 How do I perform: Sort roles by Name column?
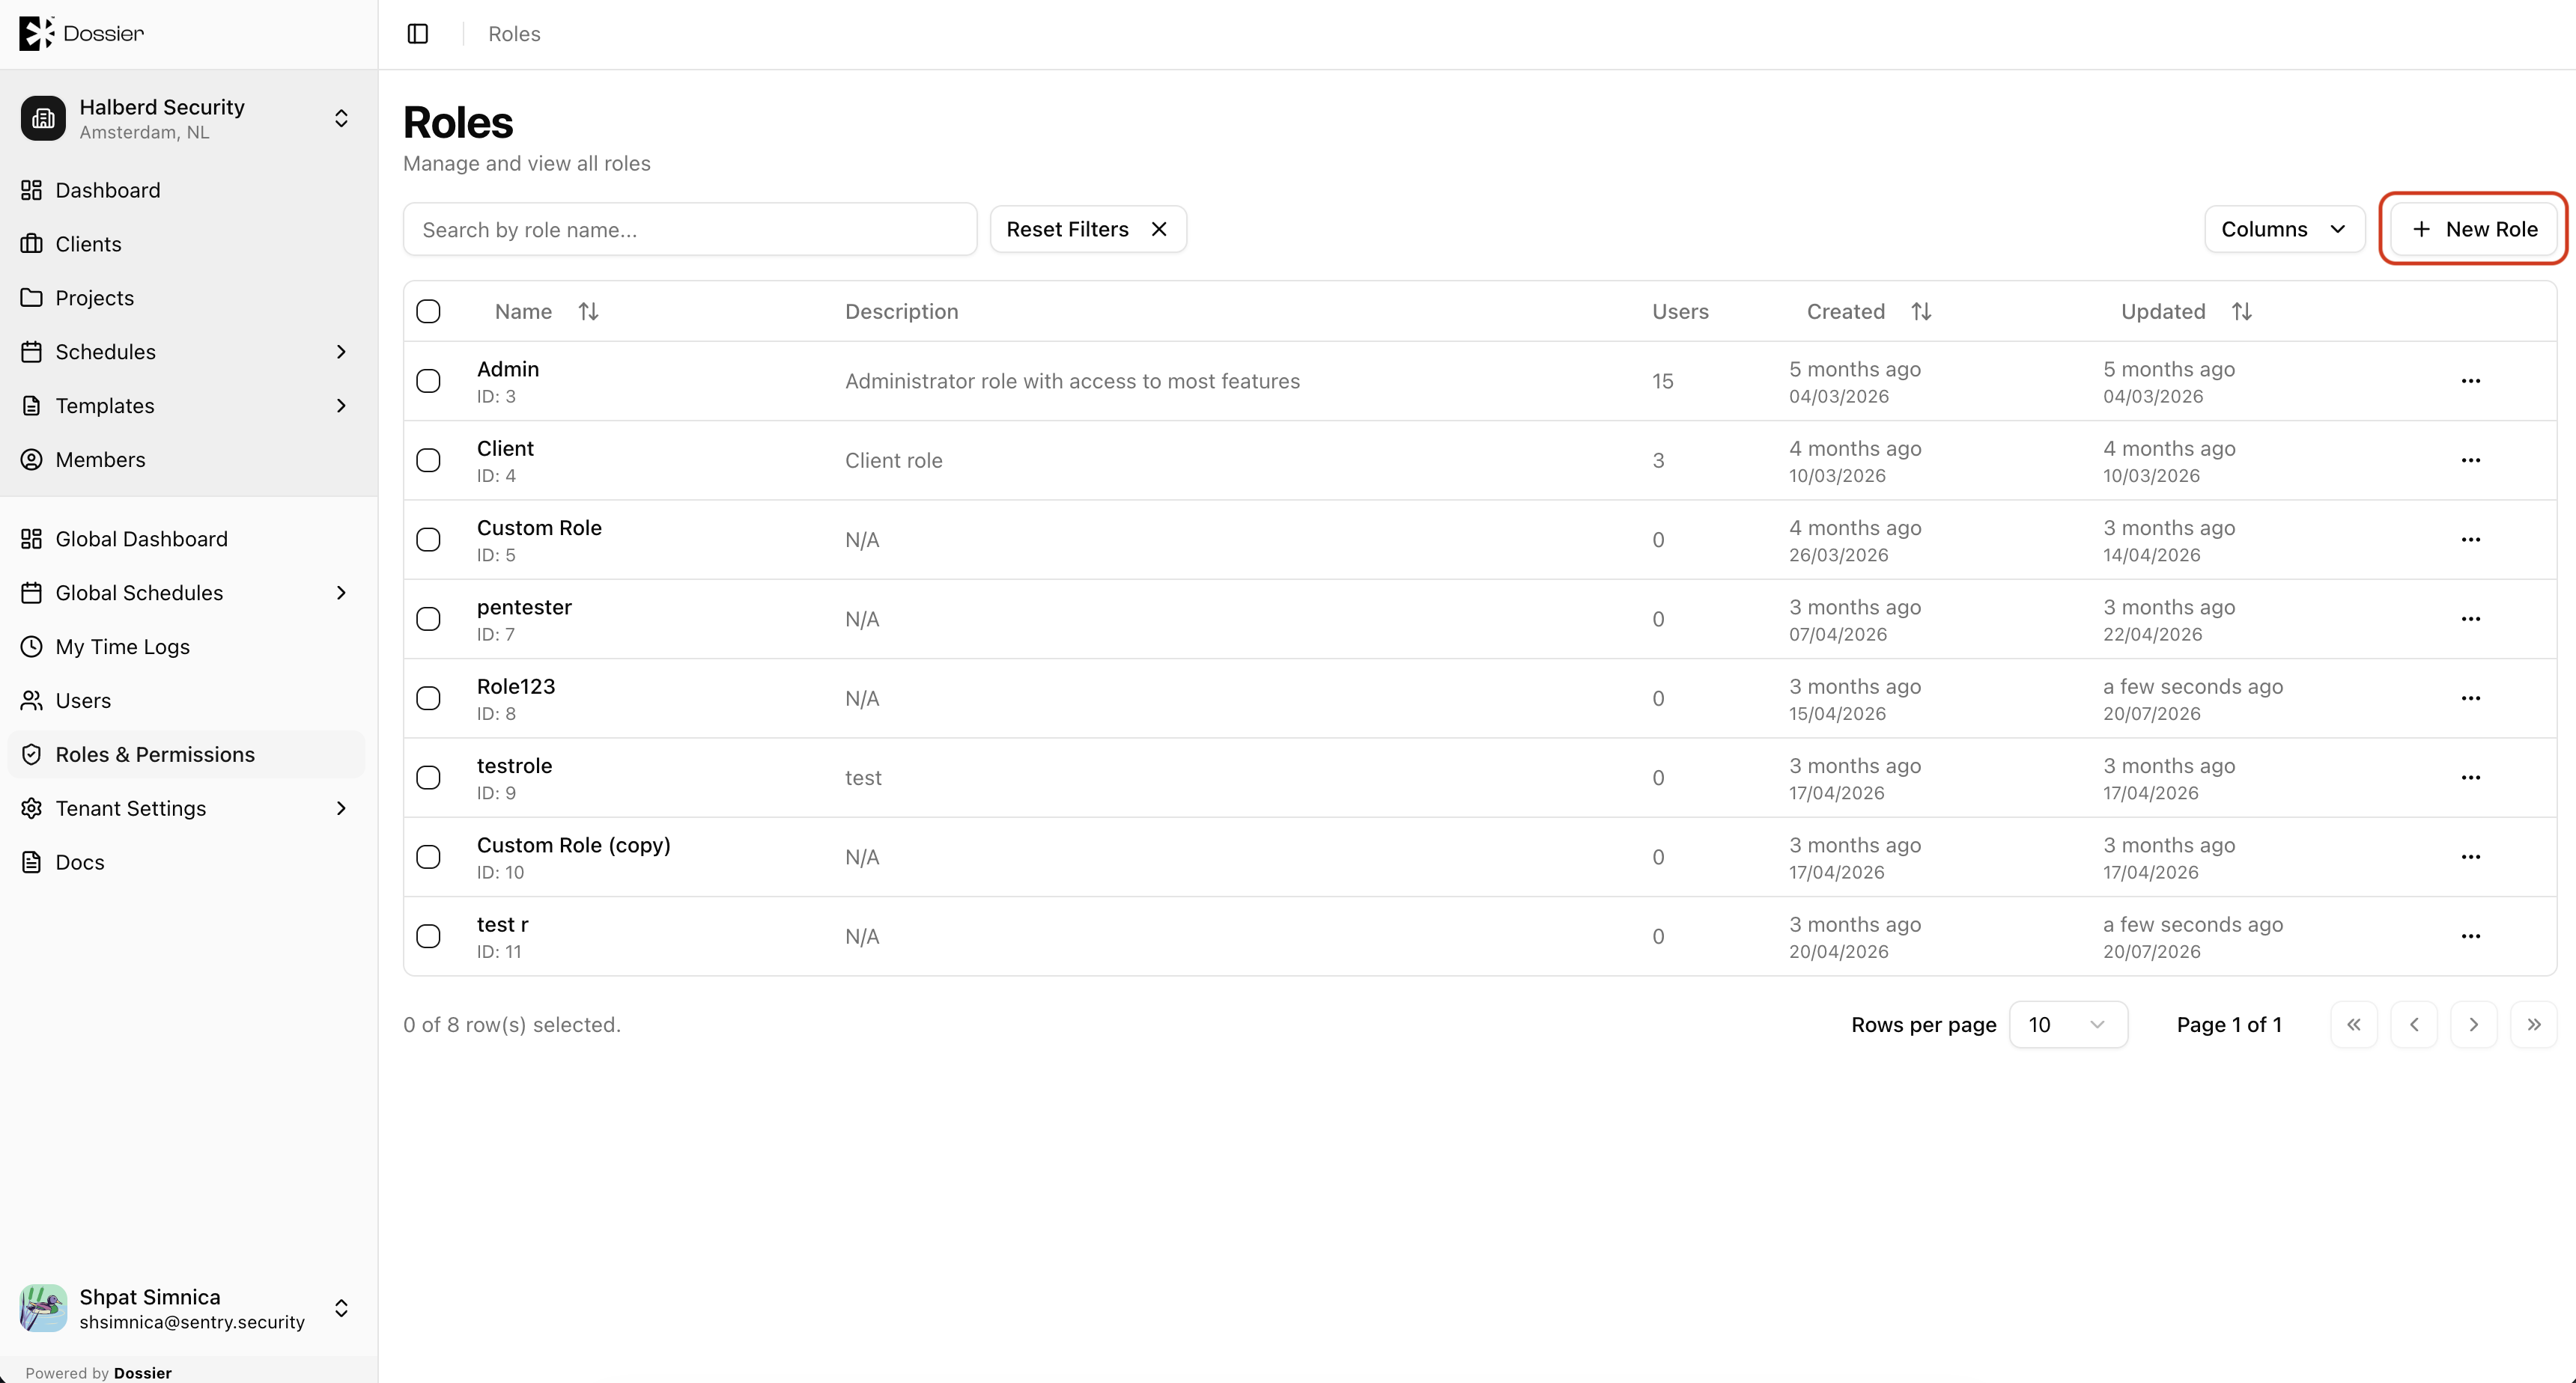click(x=546, y=312)
